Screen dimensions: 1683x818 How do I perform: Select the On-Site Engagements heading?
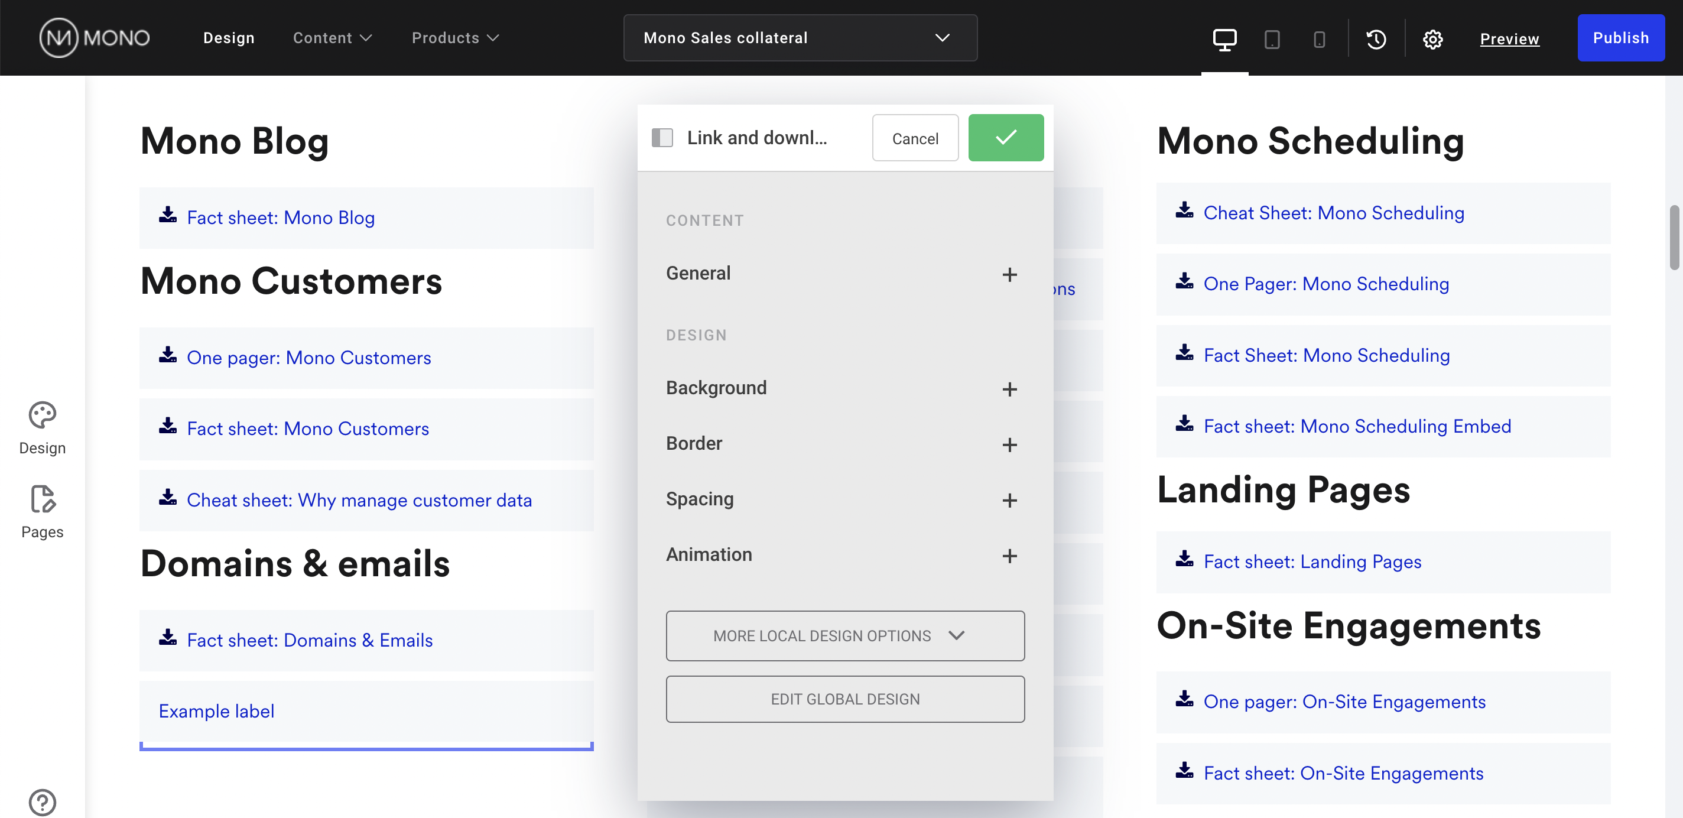tap(1349, 626)
